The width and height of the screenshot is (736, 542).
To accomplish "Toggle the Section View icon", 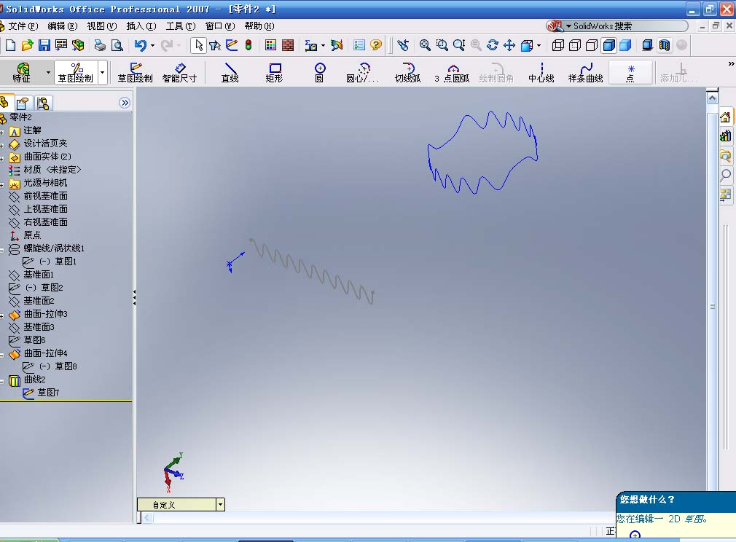I will [x=665, y=45].
